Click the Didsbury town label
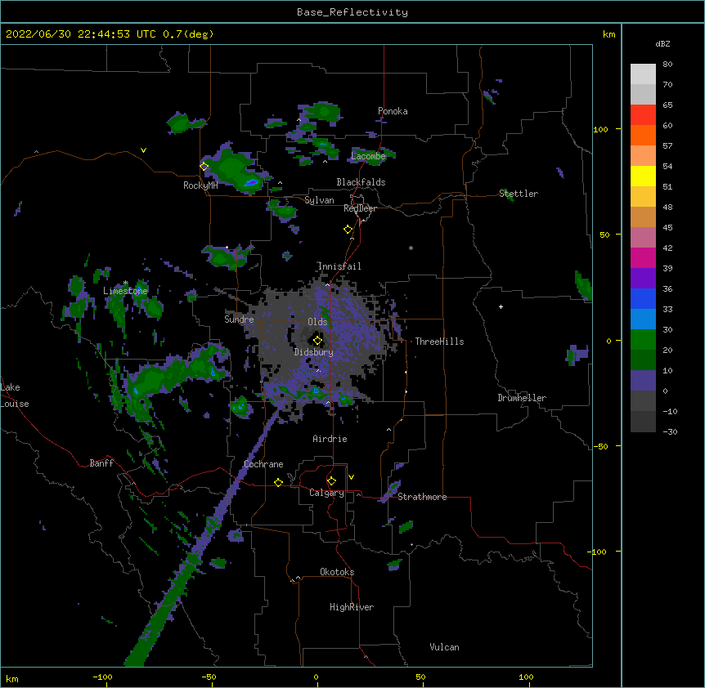The image size is (705, 688). pos(313,352)
